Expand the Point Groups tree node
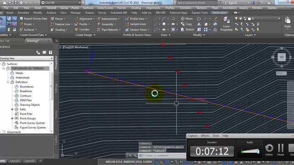The height and width of the screenshot is (165, 294). point(12,118)
